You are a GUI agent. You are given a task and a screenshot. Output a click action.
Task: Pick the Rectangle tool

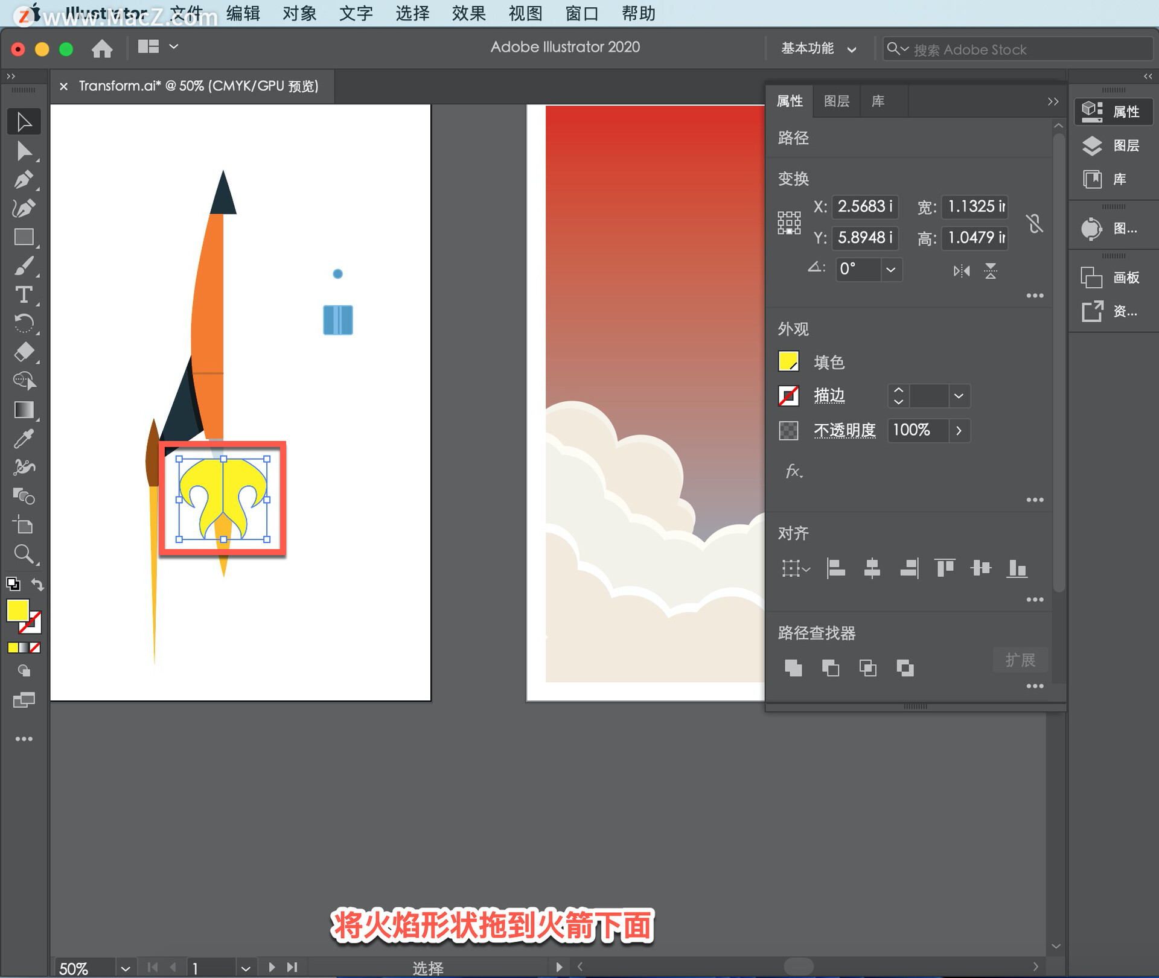click(x=24, y=237)
